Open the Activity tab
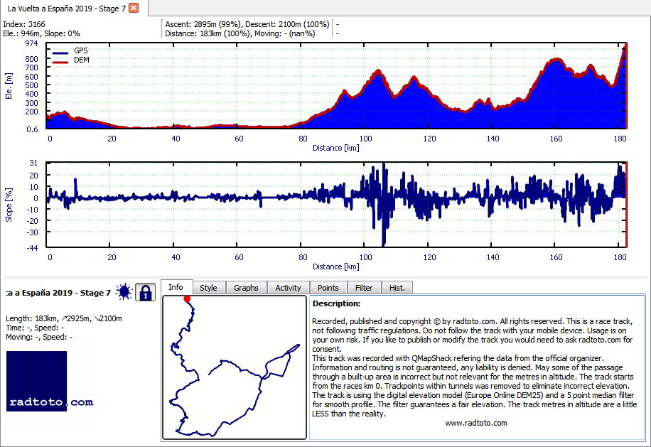Screen dimensions: 651x447 tap(288, 288)
